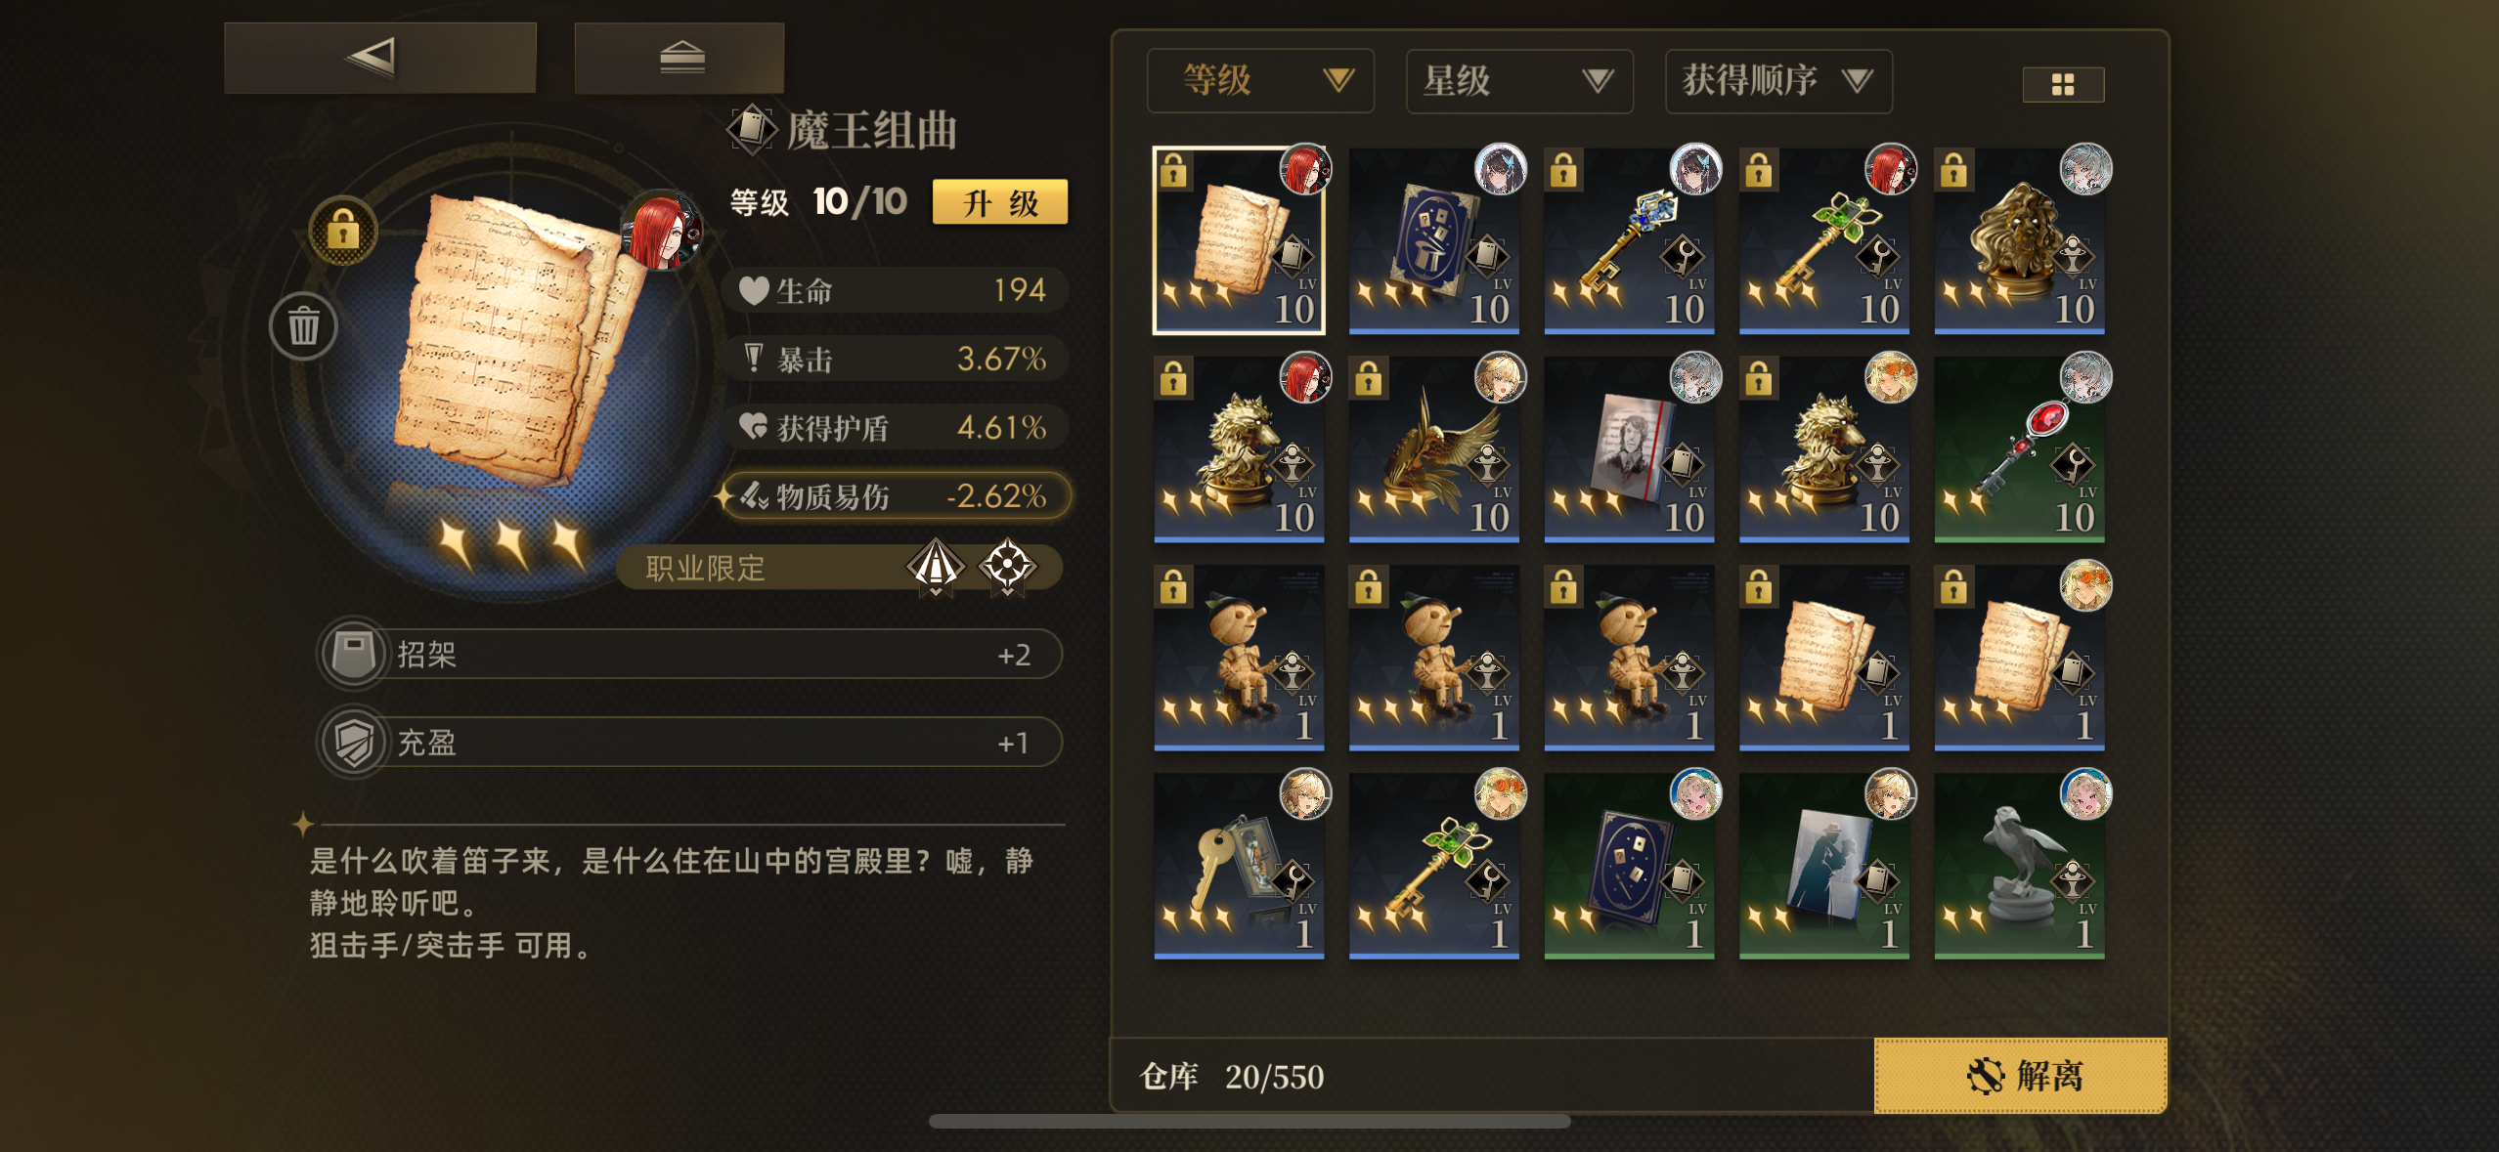Select the striker crosshair class icon
Image resolution: width=2499 pixels, height=1152 pixels.
1007,566
